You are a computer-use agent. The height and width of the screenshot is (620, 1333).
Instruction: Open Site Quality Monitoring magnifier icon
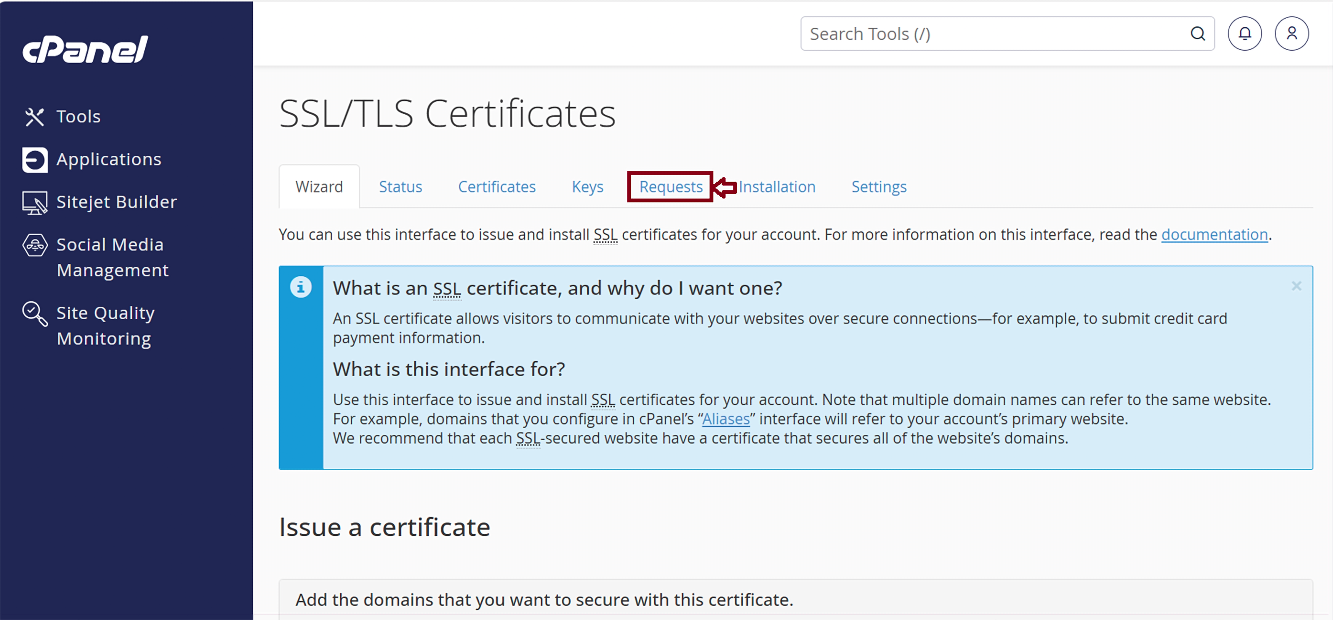(35, 314)
